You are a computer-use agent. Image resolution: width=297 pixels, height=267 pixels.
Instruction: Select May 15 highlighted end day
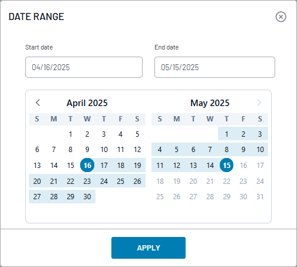point(226,165)
